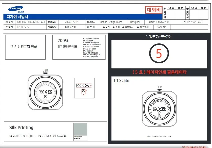
Task: Select the 구매 radio bullet
Action: pyautogui.click(x=113, y=27)
